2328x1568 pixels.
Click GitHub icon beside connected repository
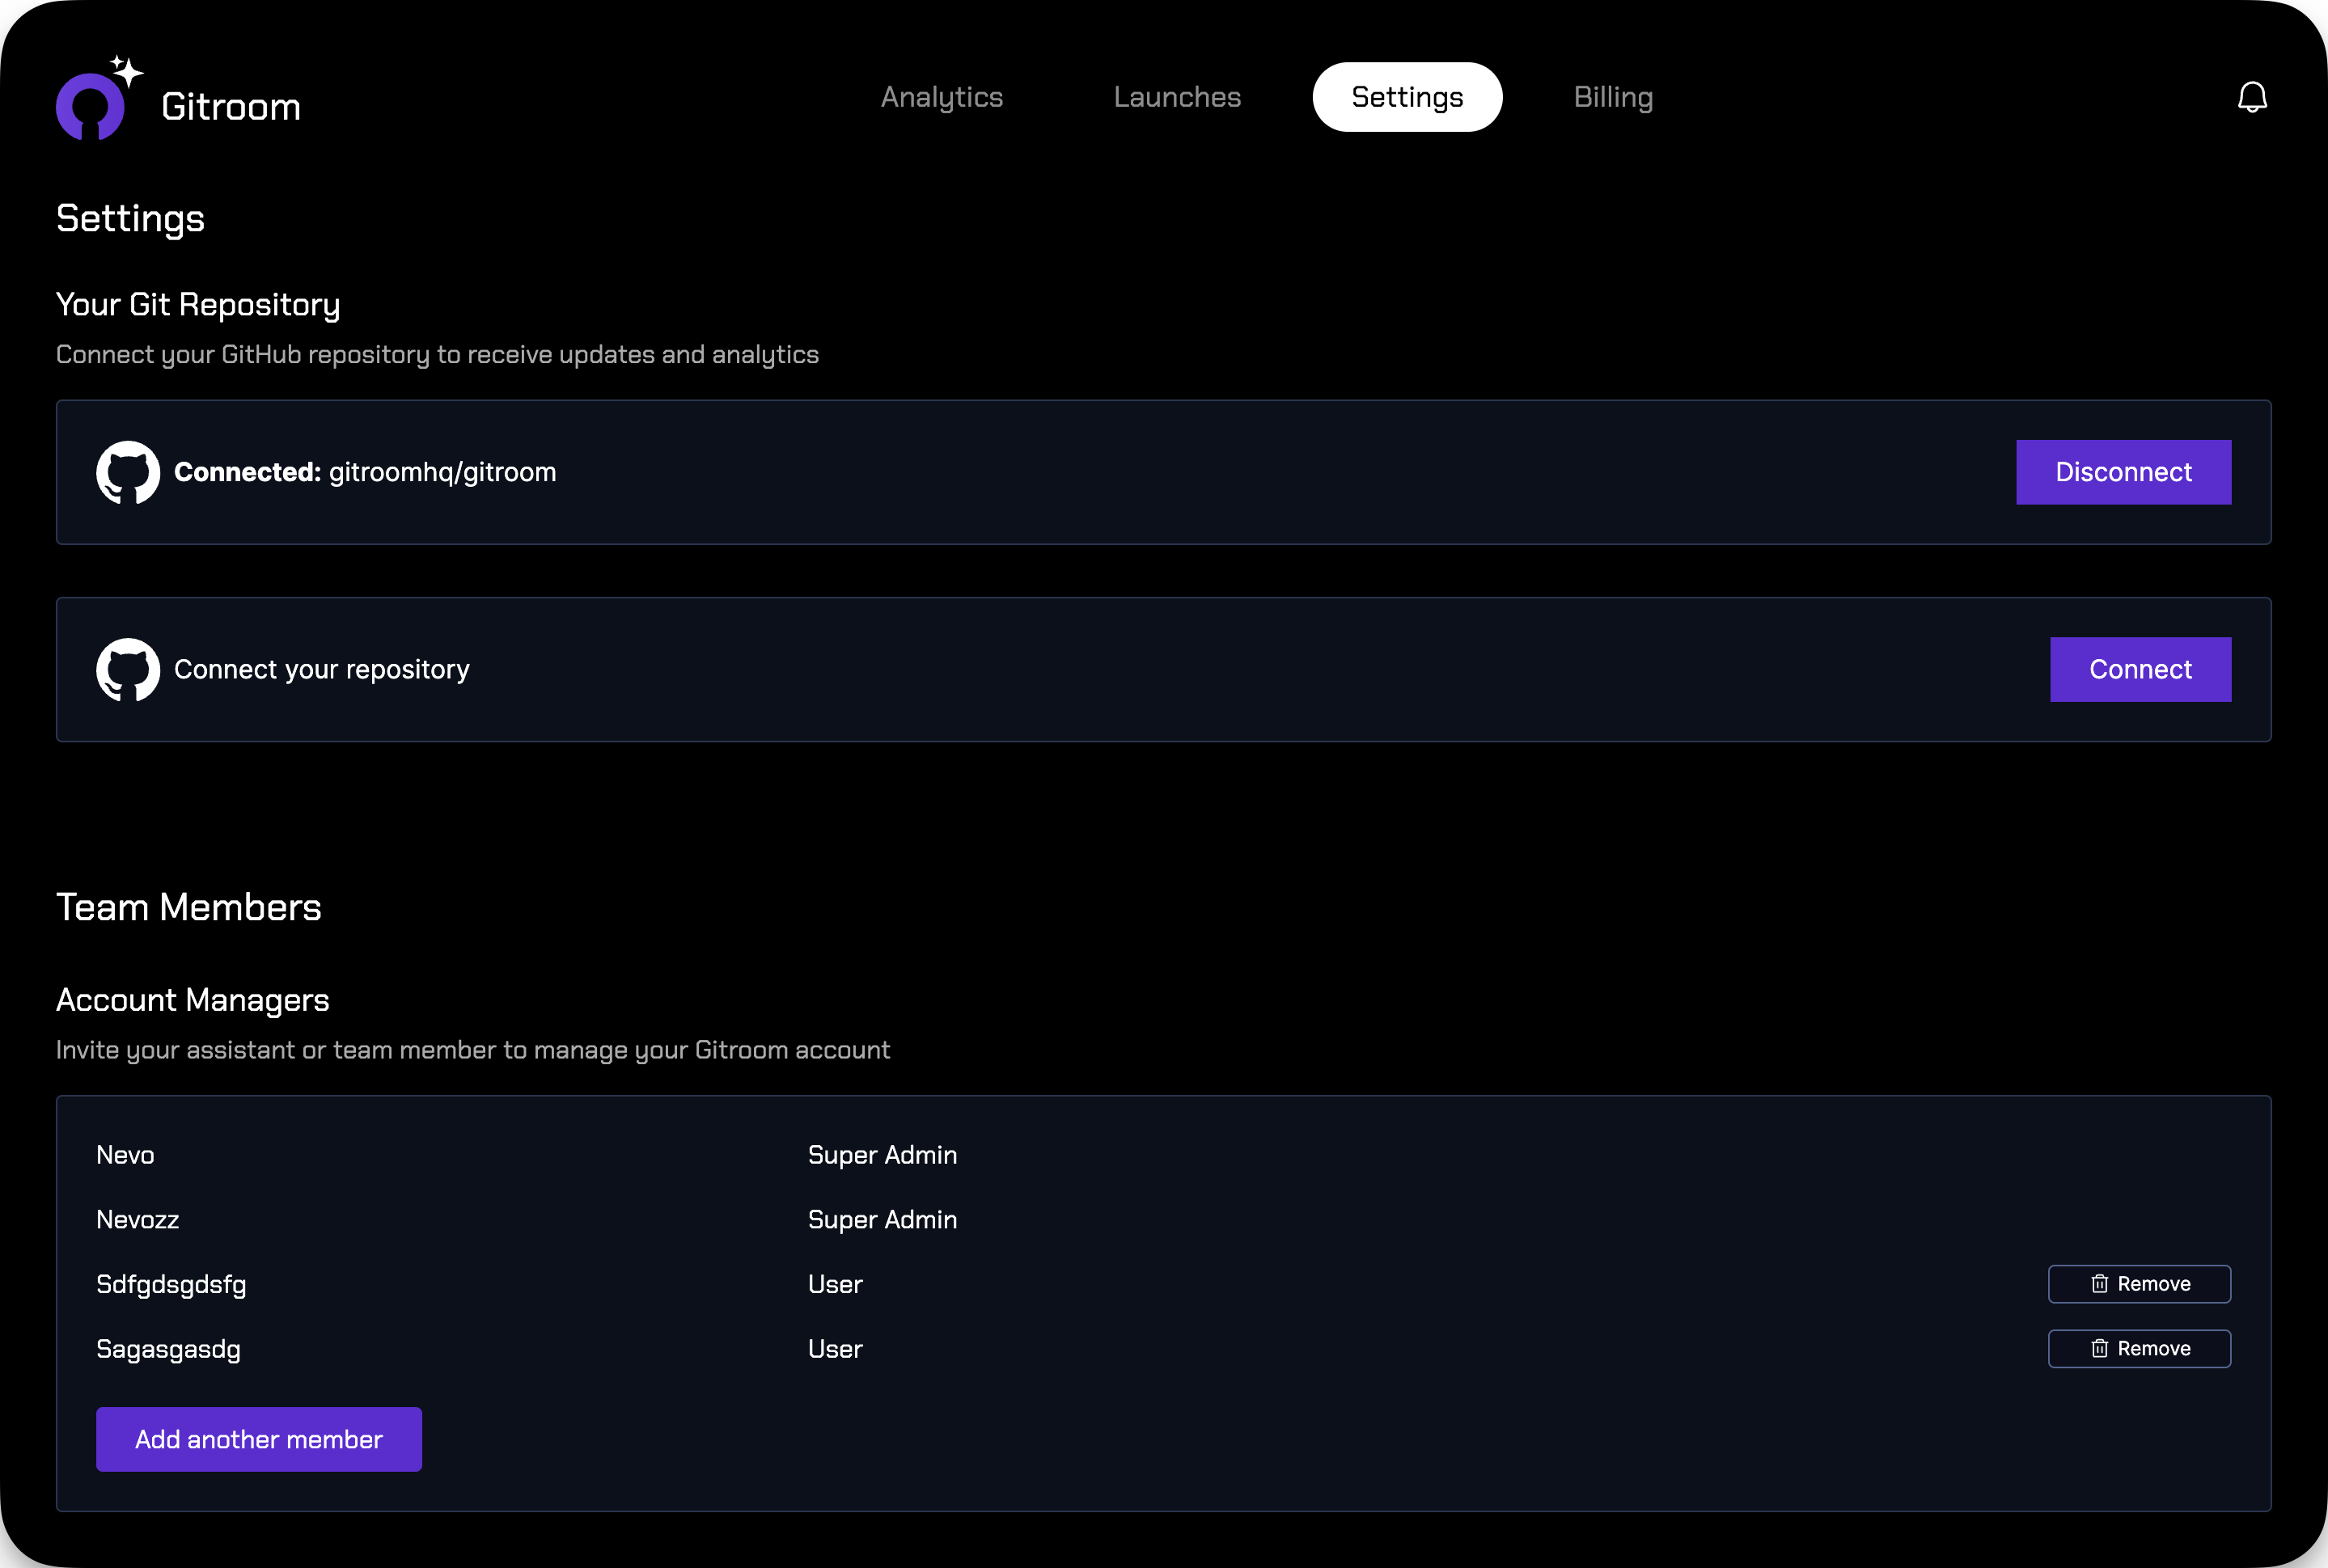128,472
